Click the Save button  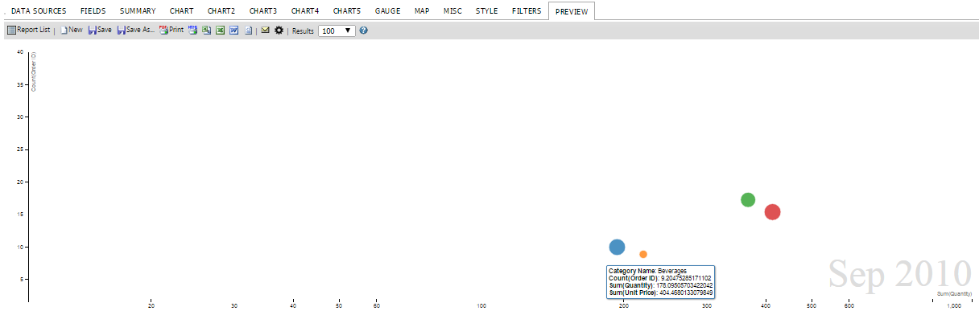pyautogui.click(x=100, y=30)
